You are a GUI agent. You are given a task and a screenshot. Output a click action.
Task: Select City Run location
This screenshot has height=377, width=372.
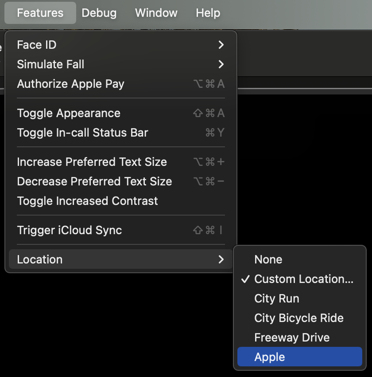[300, 298]
